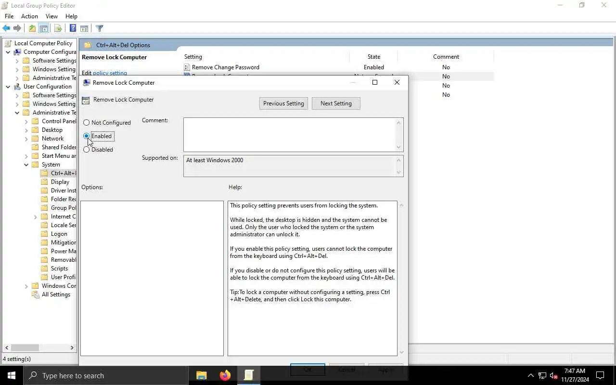The width and height of the screenshot is (616, 385).
Task: Expand the Control Panel tree node
Action: coord(26,121)
